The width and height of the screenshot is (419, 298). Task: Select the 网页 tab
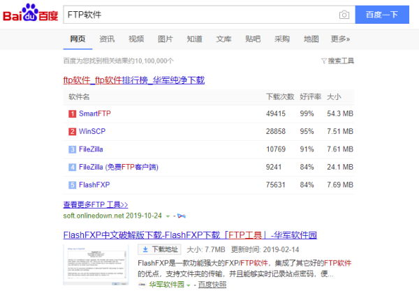click(x=78, y=39)
